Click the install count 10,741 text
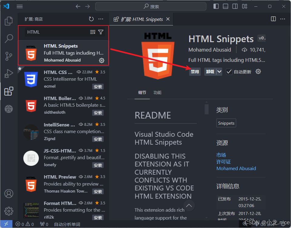The image size is (291, 228). pyautogui.click(x=257, y=50)
